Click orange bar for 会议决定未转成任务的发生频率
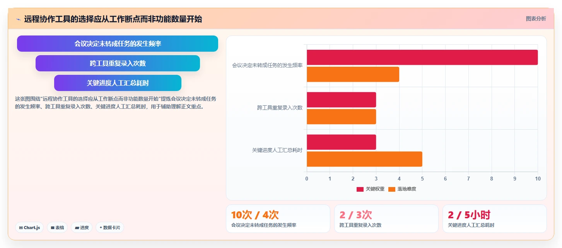The image size is (562, 248). tap(353, 74)
